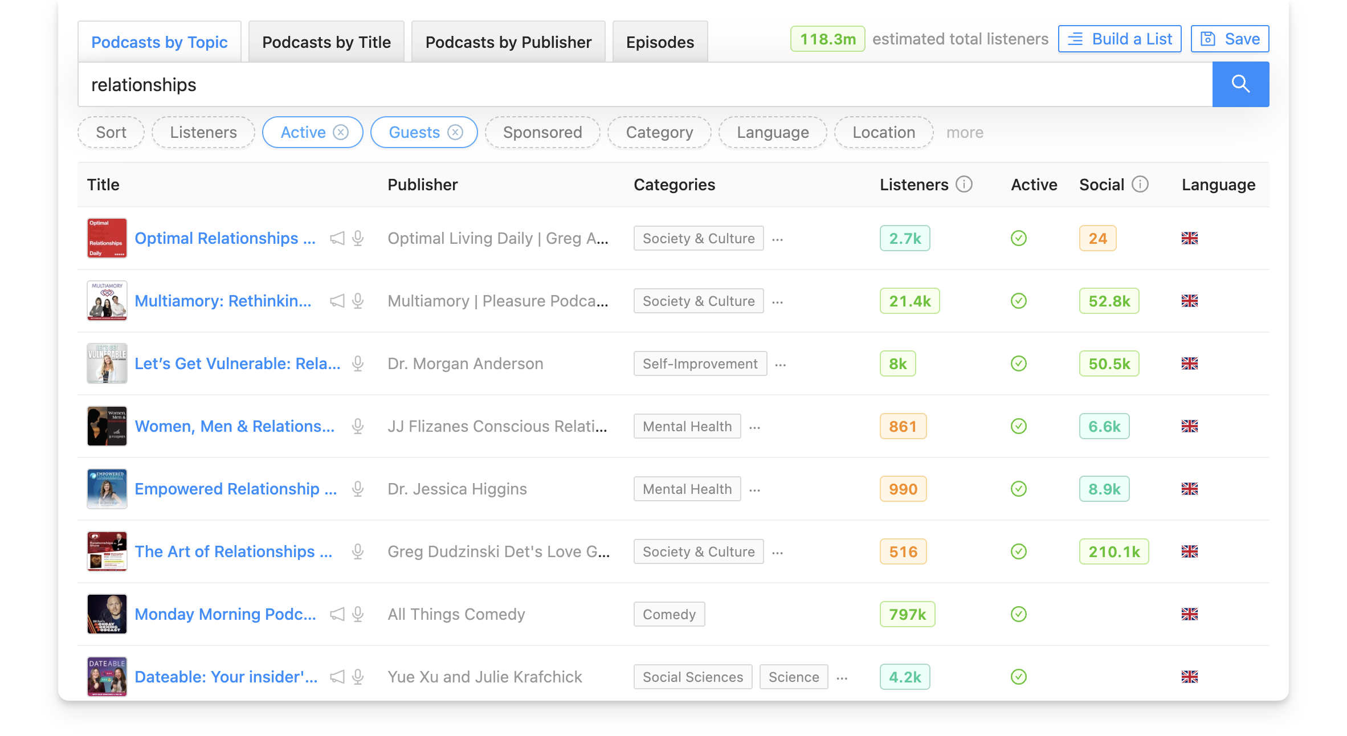The height and width of the screenshot is (736, 1347).
Task: Open the microphone icon next to Optimal Relationships
Action: point(357,238)
